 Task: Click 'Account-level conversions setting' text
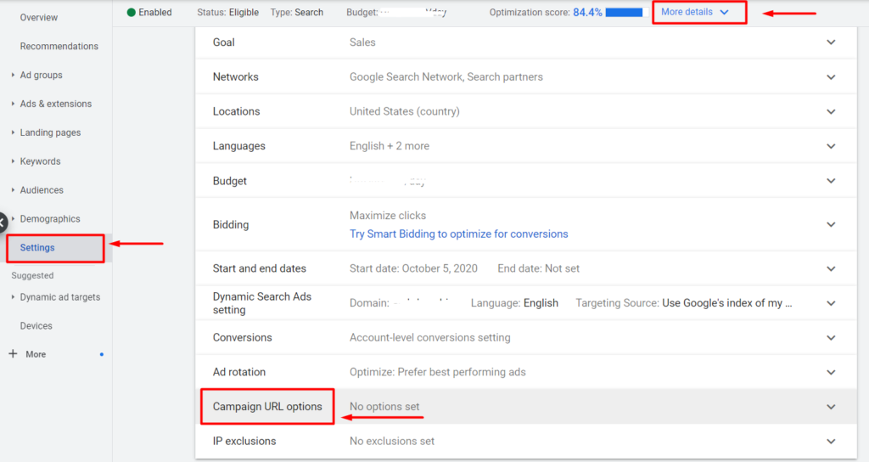coord(430,338)
